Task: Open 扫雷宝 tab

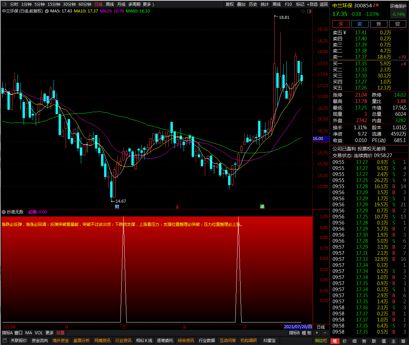Action: (270, 341)
